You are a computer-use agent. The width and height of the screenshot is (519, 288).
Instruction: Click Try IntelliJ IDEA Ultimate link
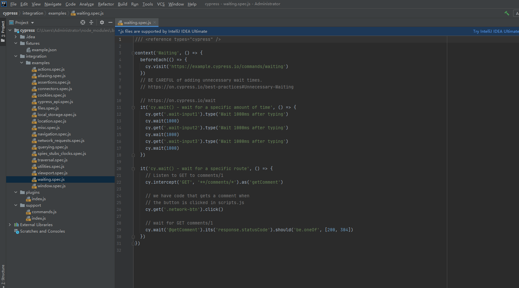496,31
